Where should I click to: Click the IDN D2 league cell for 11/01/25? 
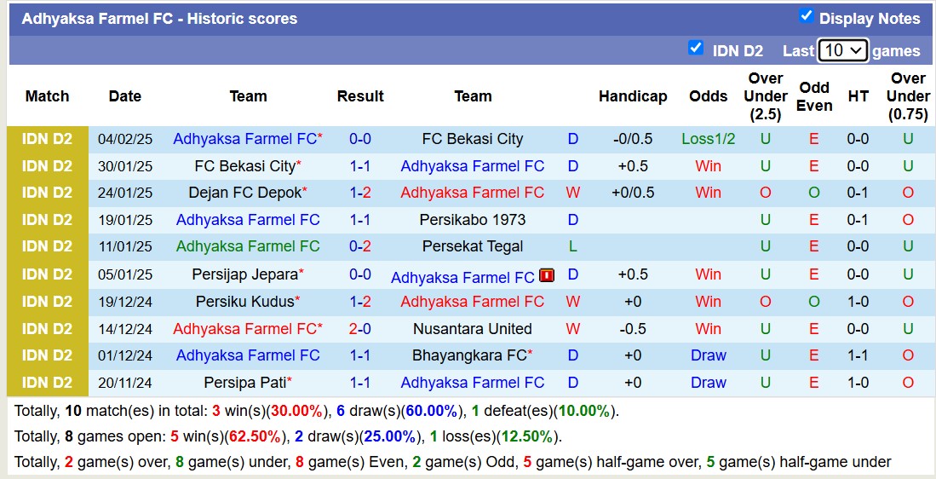[47, 246]
